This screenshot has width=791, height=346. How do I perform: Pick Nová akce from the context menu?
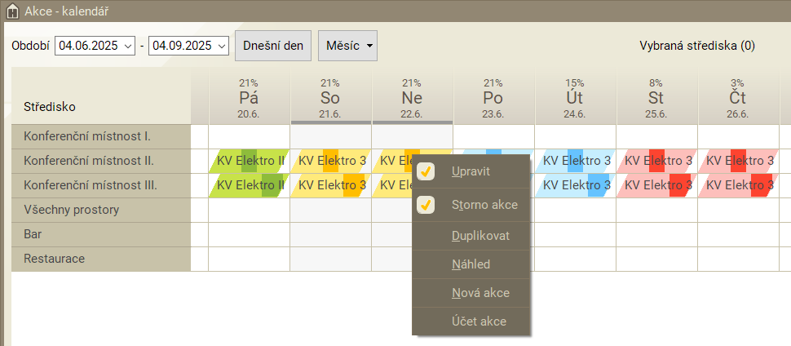point(479,292)
